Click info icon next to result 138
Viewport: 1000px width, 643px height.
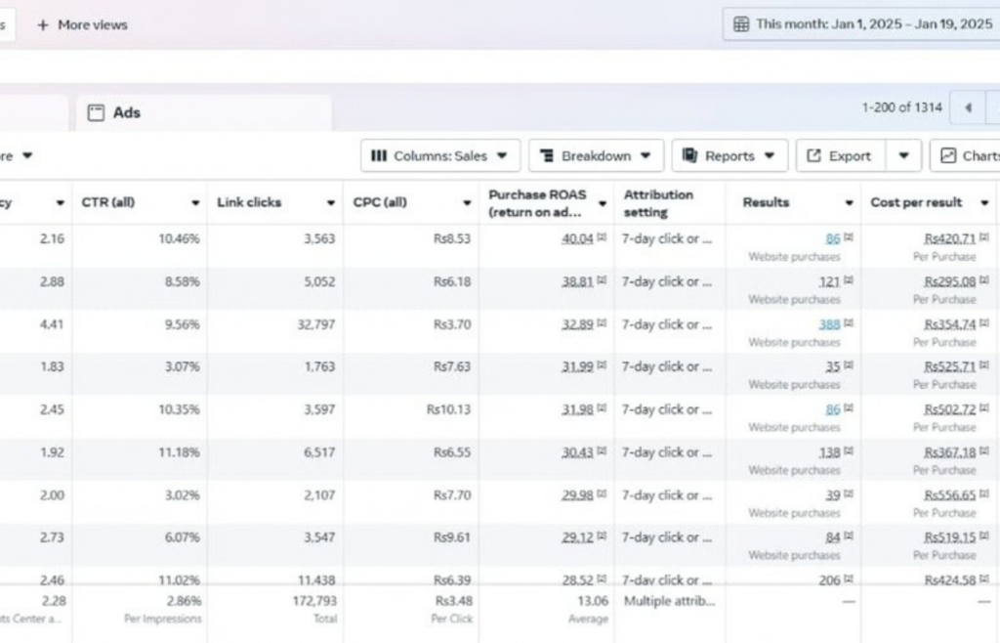click(849, 451)
